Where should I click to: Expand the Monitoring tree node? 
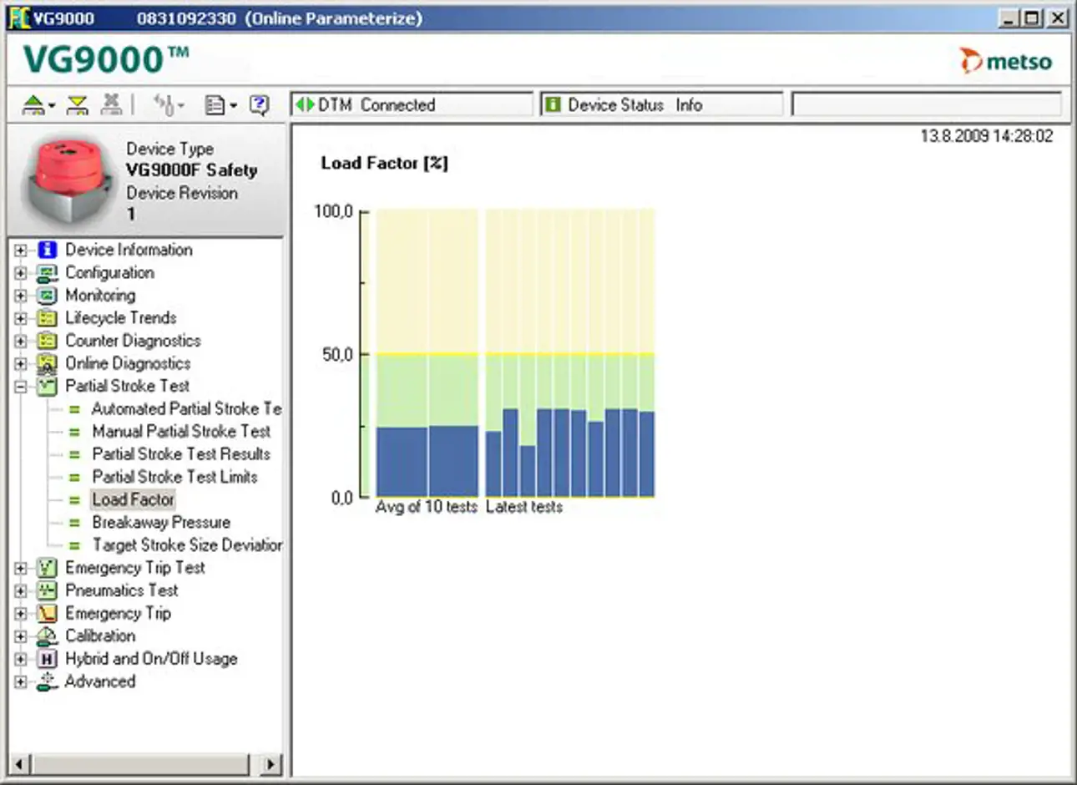21,296
